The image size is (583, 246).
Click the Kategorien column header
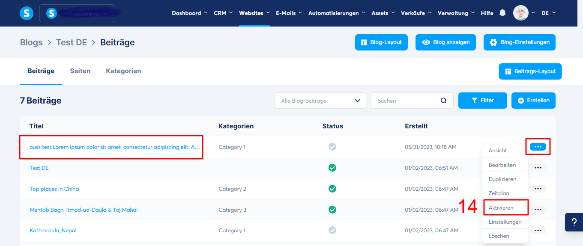[x=236, y=126]
